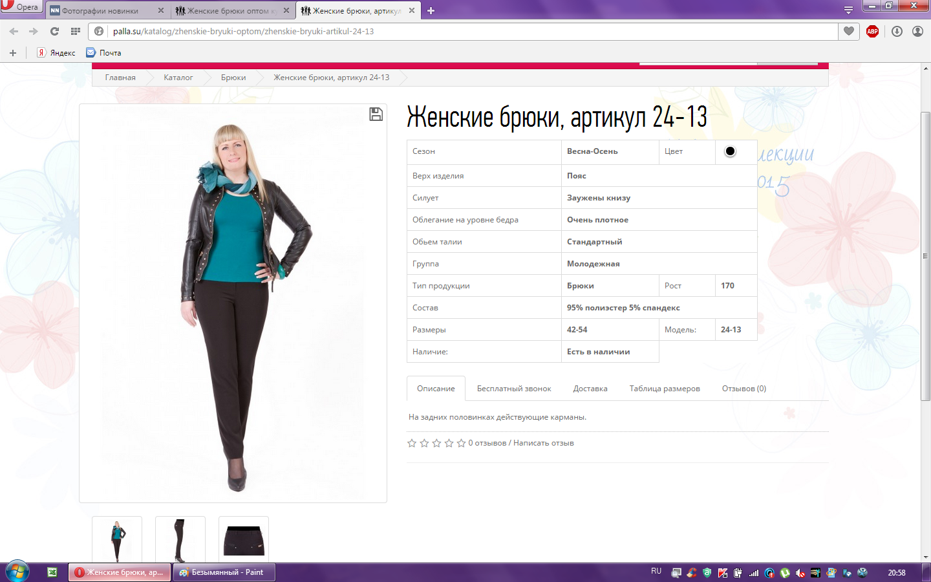Open the Почта bookmark
931x582 pixels.
[x=103, y=53]
